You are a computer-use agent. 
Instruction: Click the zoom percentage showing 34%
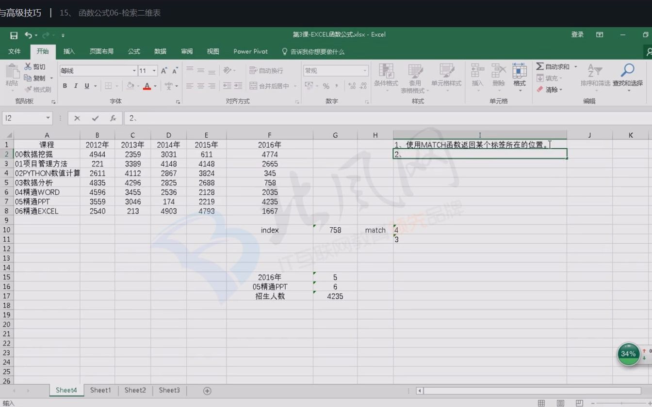tap(629, 354)
